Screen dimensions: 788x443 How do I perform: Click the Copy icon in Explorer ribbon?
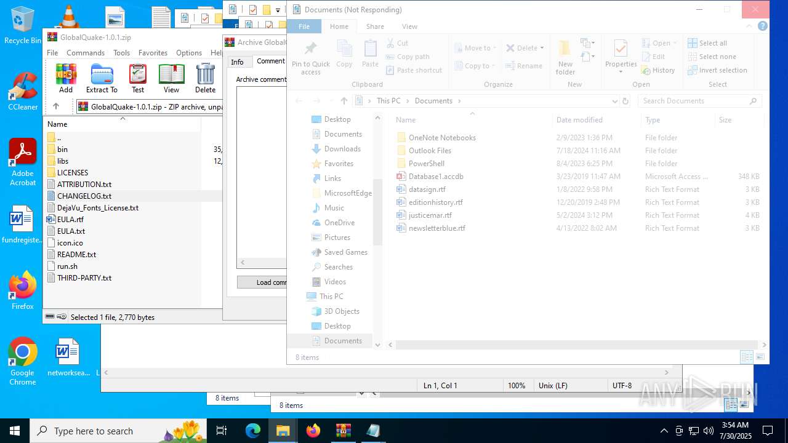pyautogui.click(x=344, y=54)
